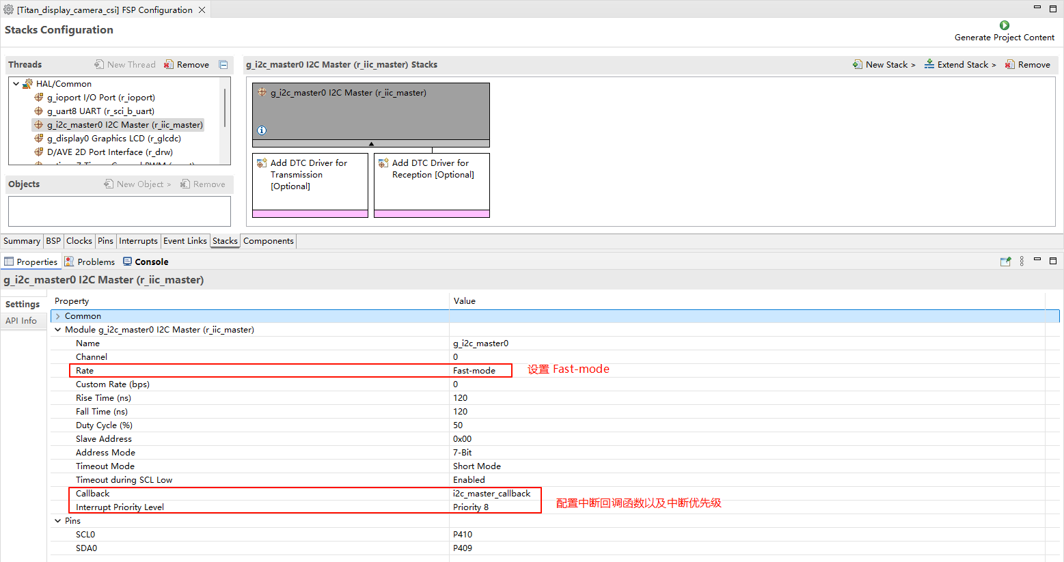The image size is (1064, 562).
Task: Switch to the Interrupts tab
Action: click(x=138, y=241)
